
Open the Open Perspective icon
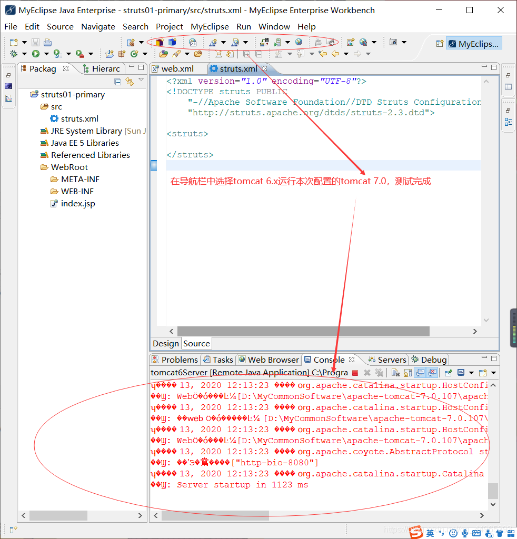440,44
